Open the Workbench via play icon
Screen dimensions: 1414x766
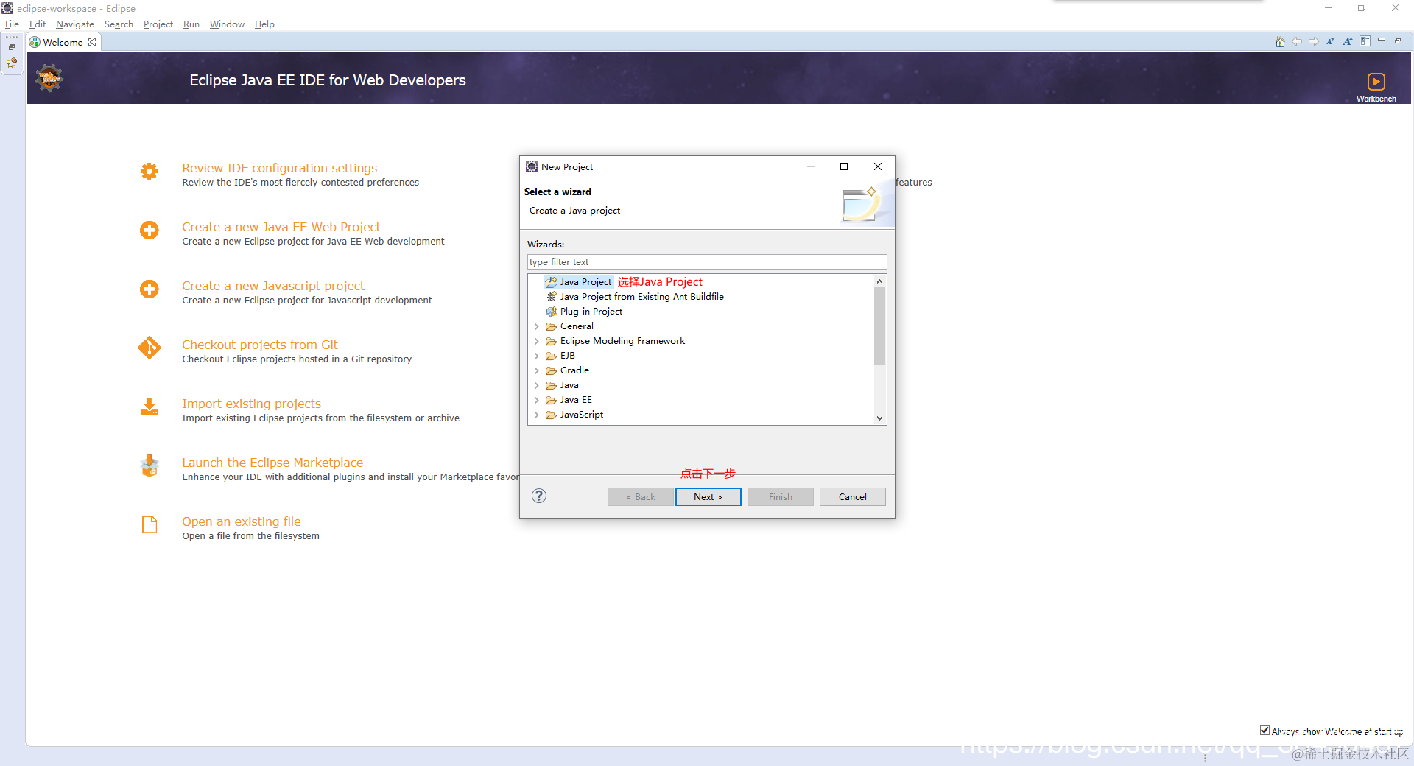[x=1376, y=82]
